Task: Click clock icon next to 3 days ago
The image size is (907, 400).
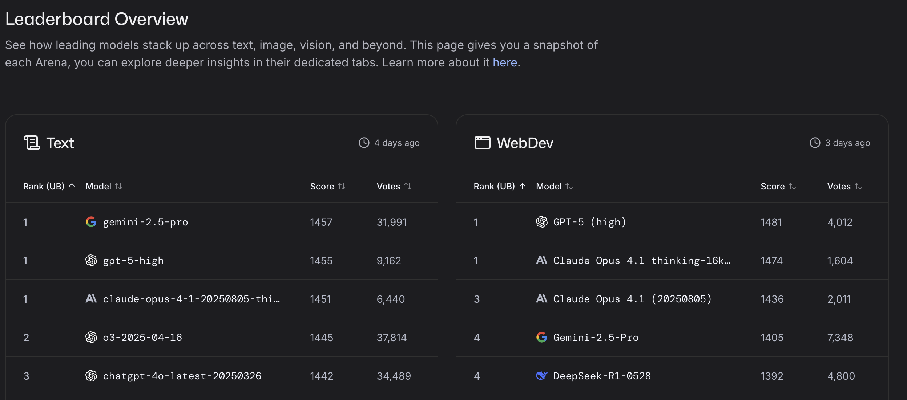Action: click(x=815, y=143)
